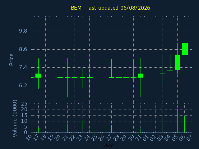199x149 pixels.
Task: Select the volume bar for day 23
Action: tap(82, 127)
